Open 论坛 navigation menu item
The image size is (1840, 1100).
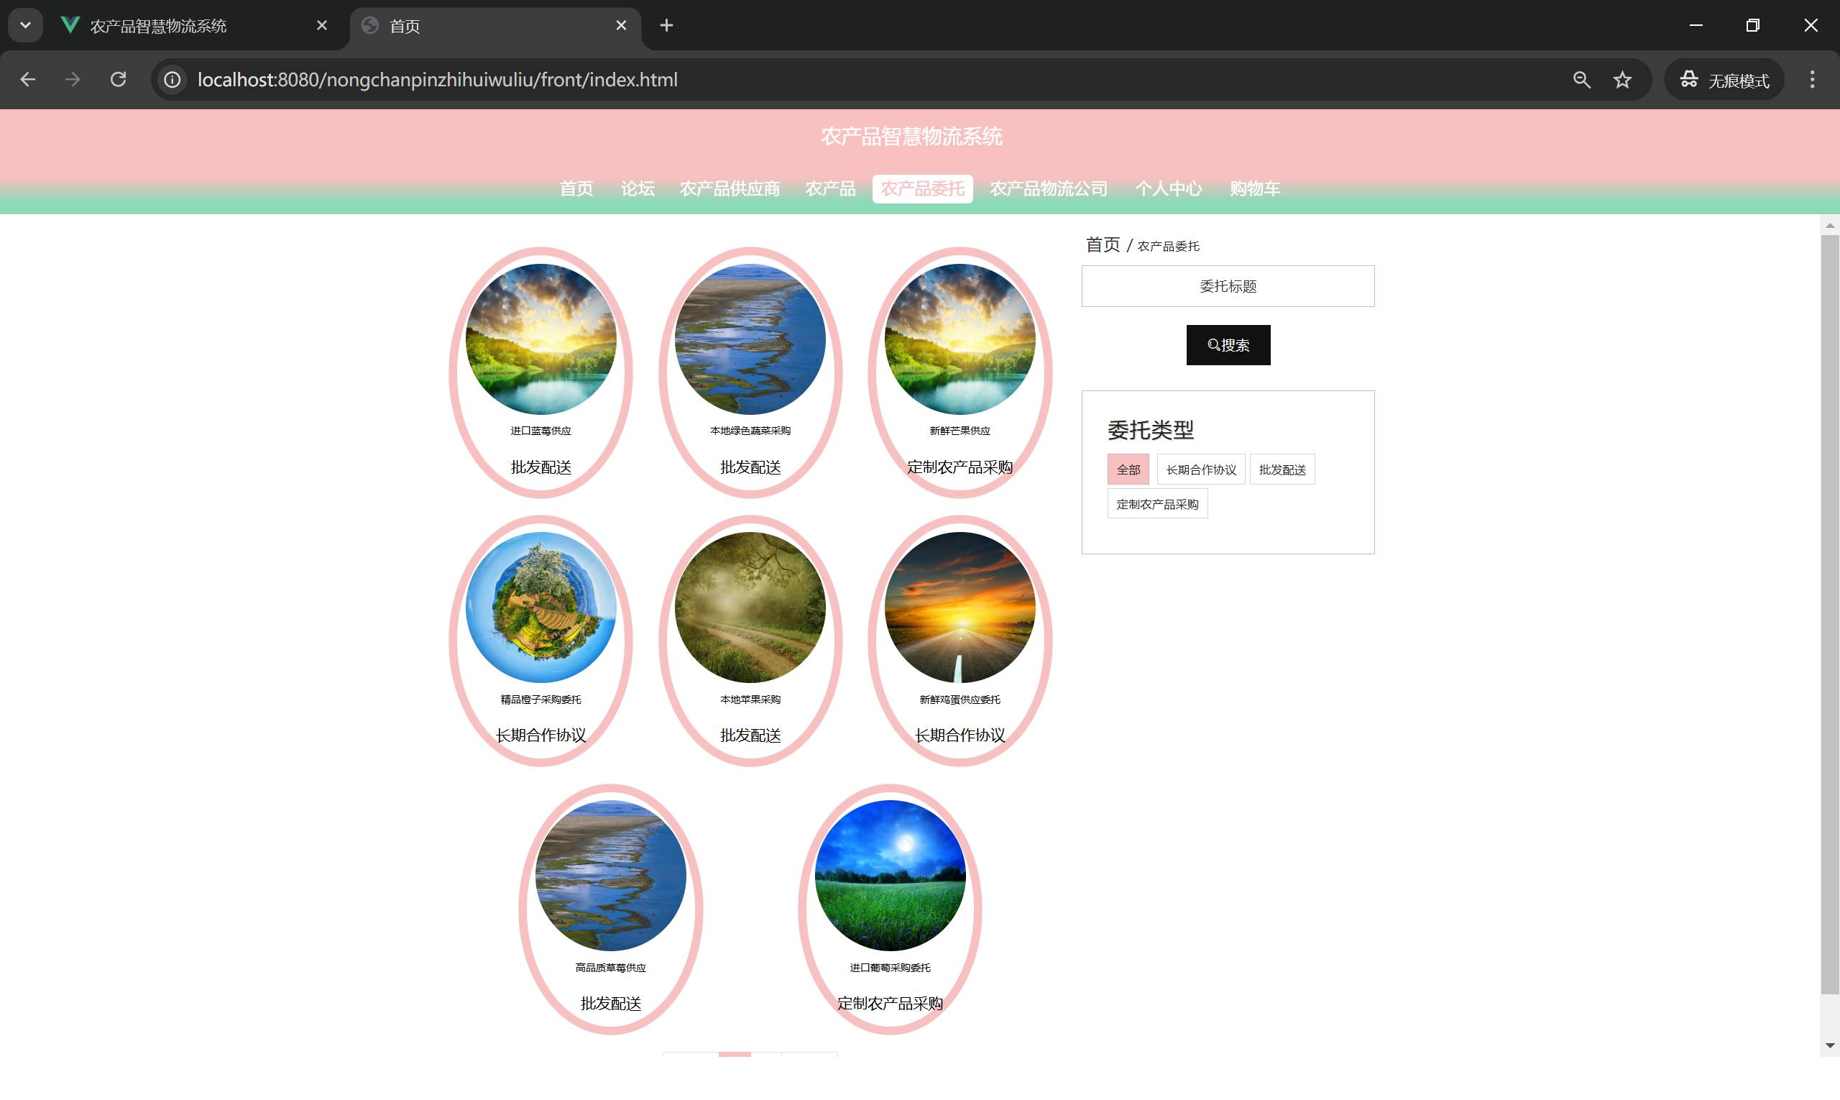click(638, 189)
